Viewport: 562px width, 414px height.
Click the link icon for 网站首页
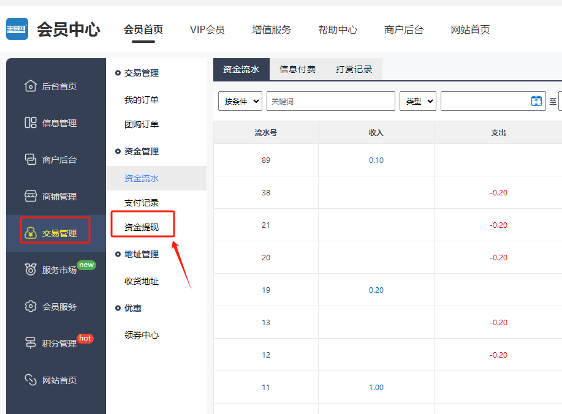pyautogui.click(x=31, y=380)
